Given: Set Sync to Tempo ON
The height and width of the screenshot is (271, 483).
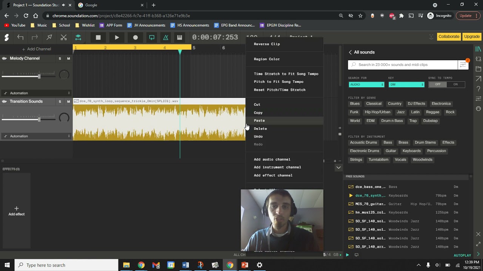Looking at the screenshot, I should point(456,84).
